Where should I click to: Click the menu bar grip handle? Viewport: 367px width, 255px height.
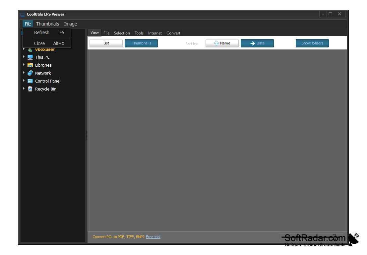pos(21,24)
